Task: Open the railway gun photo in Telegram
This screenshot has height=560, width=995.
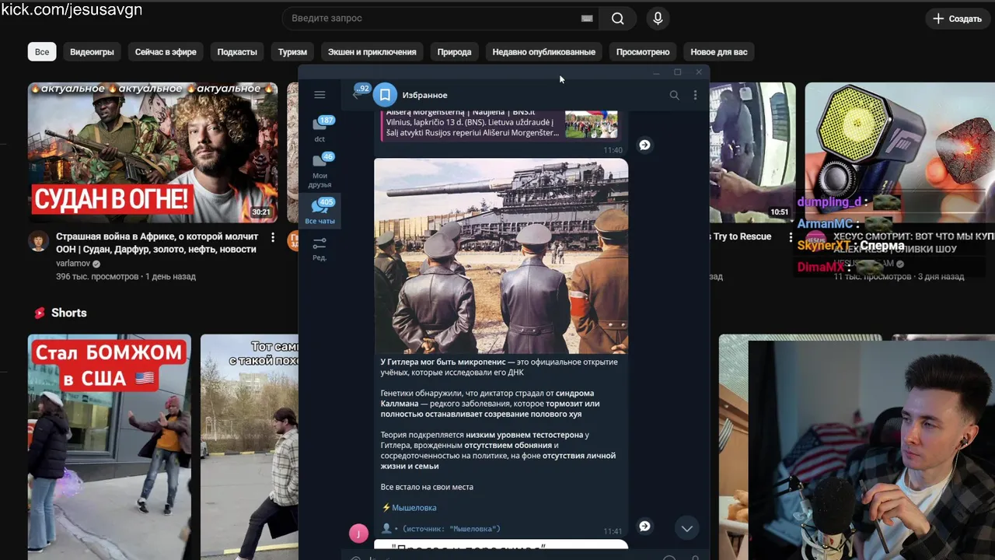Action: 501,256
